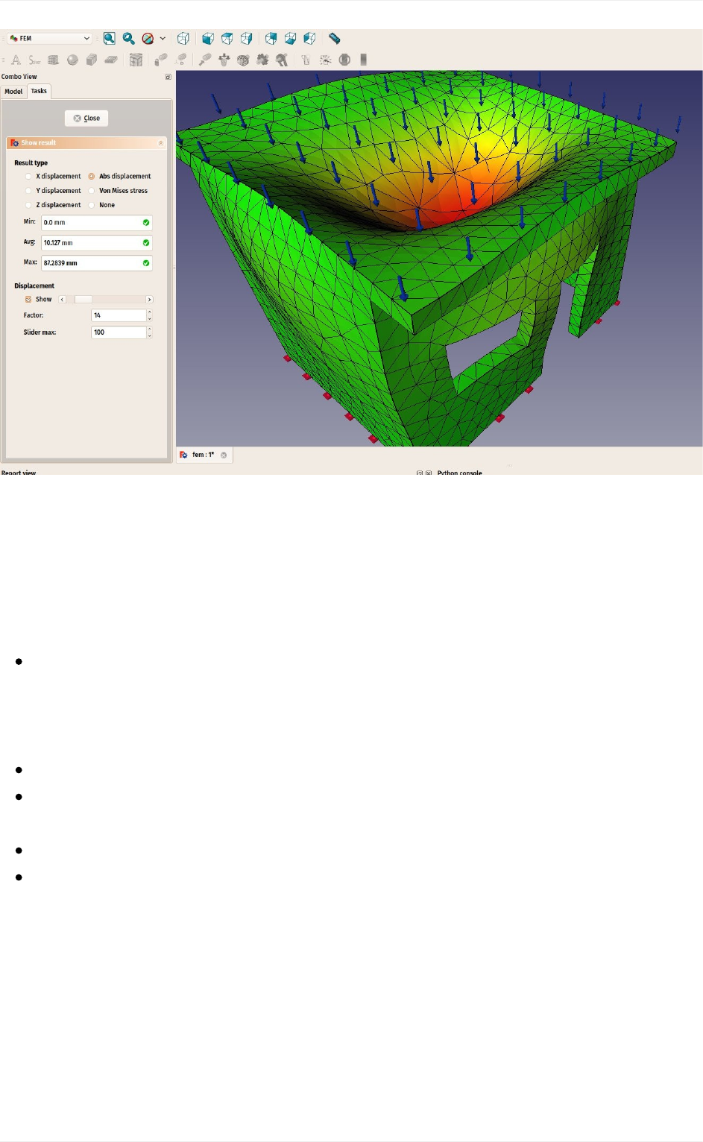Close the 'fem : 1*' document tab

pyautogui.click(x=224, y=455)
